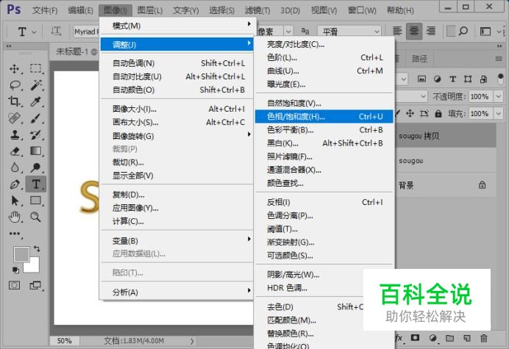The width and height of the screenshot is (509, 349).
Task: Select the Eraser tool
Action: coord(15,151)
